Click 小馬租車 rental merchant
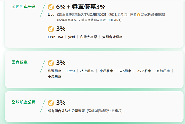 pos(55,77)
